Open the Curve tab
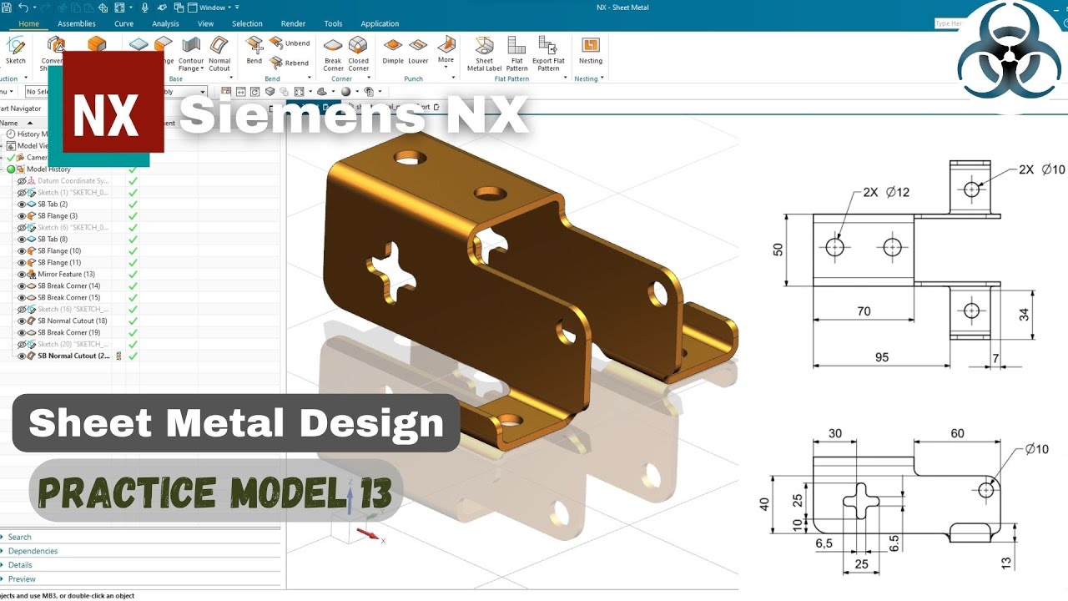The height and width of the screenshot is (601, 1068). tap(123, 23)
